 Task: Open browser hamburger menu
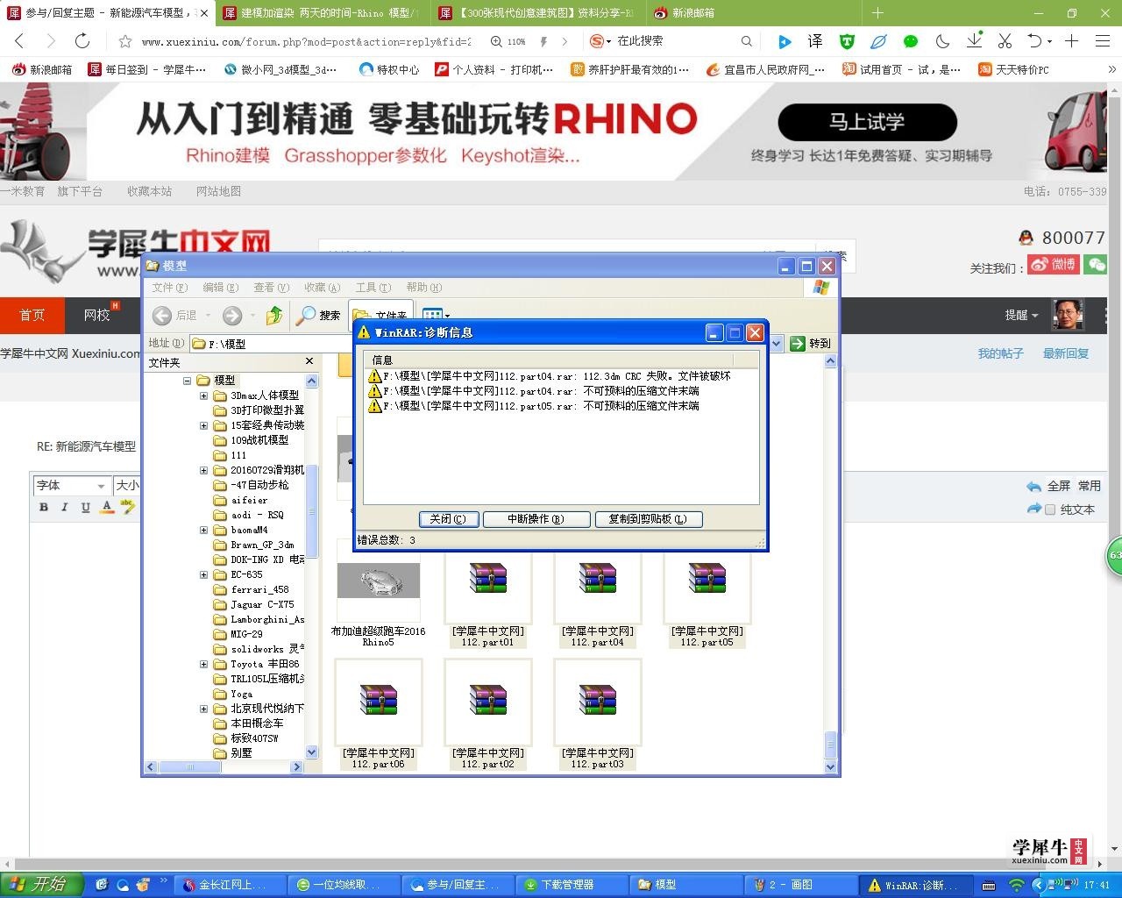pyautogui.click(x=1103, y=41)
